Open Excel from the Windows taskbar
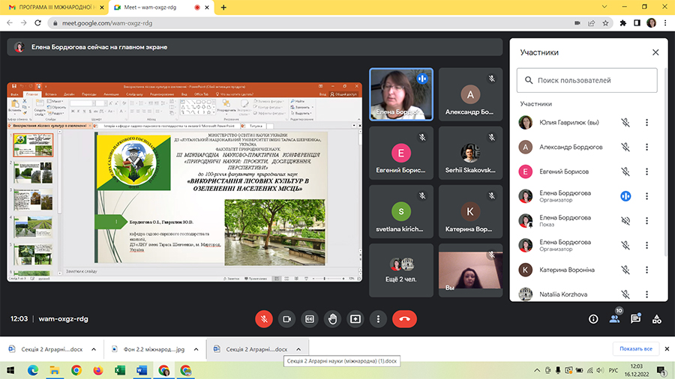This screenshot has width=675, height=379. click(120, 370)
